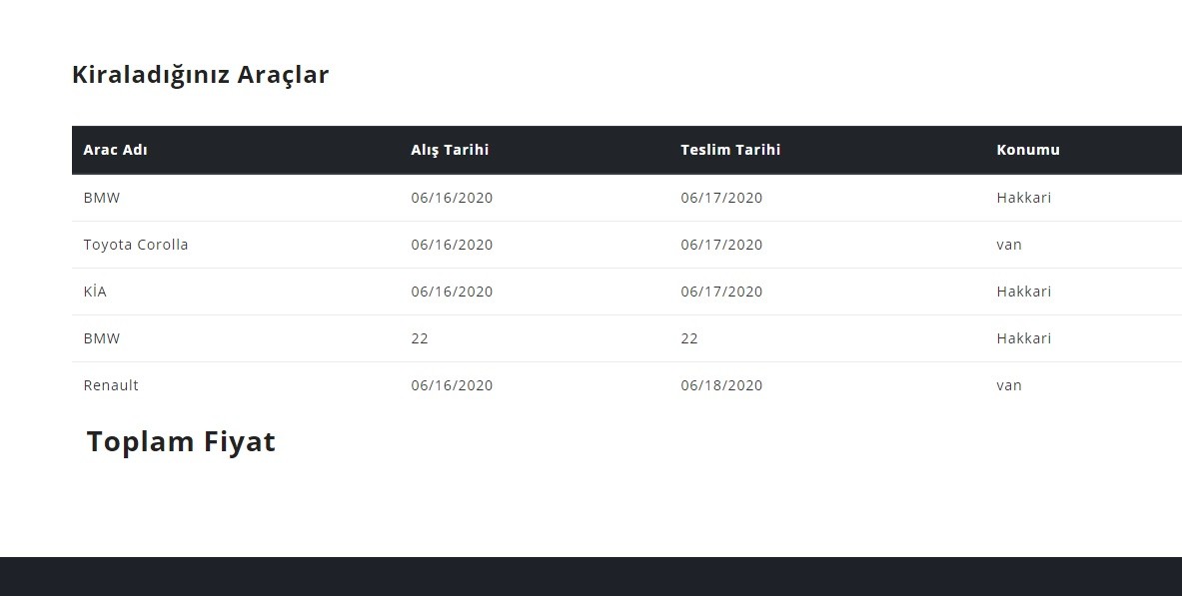
Task: Click the Kiraladığınız Araçlar heading
Action: pyautogui.click(x=200, y=75)
